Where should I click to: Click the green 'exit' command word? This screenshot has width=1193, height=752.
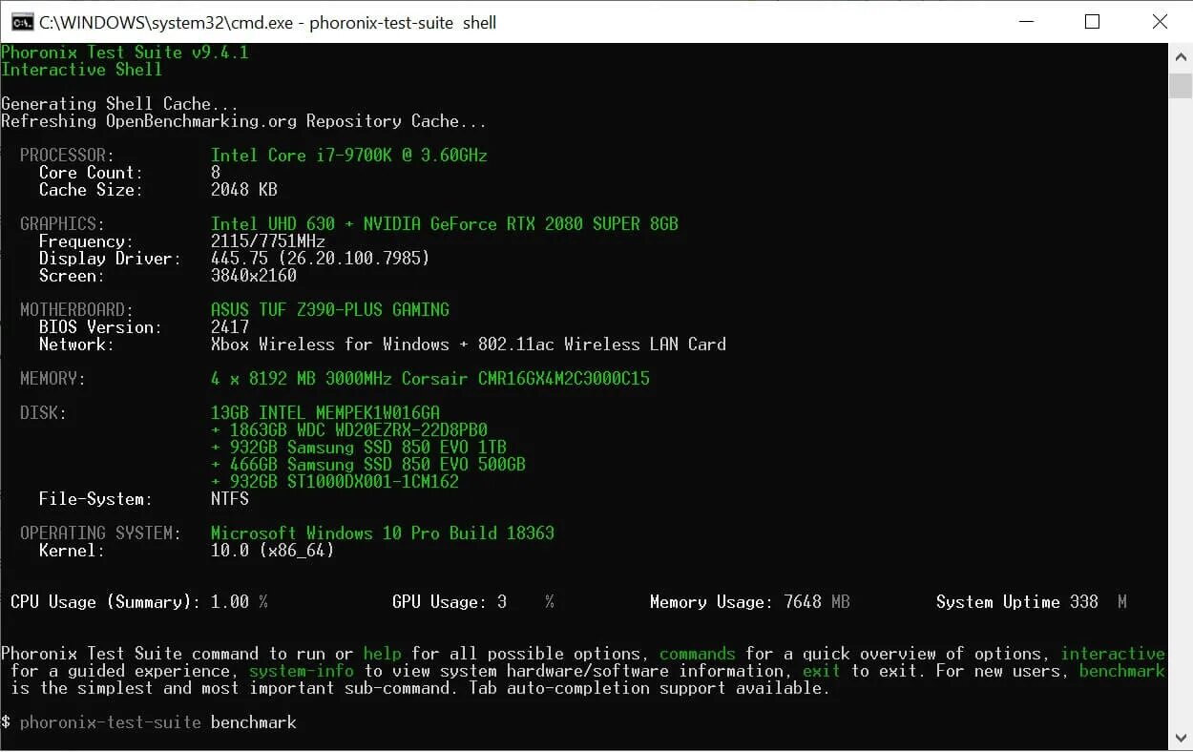pyautogui.click(x=822, y=671)
